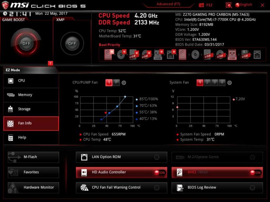Click the 70°C/63% fan curve point
Screen dimensions: 270x202
117,107
